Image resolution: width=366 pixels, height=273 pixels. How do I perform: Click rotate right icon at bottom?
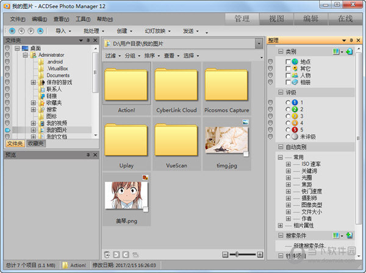pos(126,255)
